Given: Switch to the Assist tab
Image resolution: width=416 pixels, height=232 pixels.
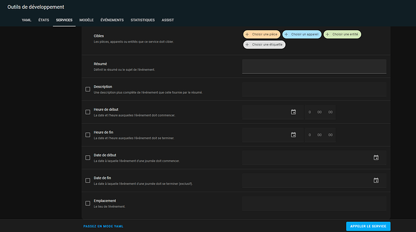Looking at the screenshot, I should click(x=168, y=20).
